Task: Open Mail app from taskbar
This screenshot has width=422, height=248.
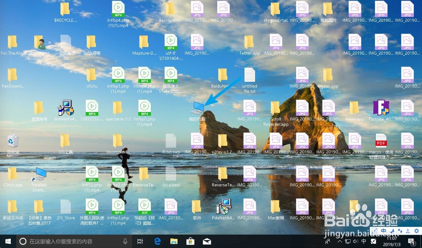Action: pyautogui.click(x=207, y=241)
